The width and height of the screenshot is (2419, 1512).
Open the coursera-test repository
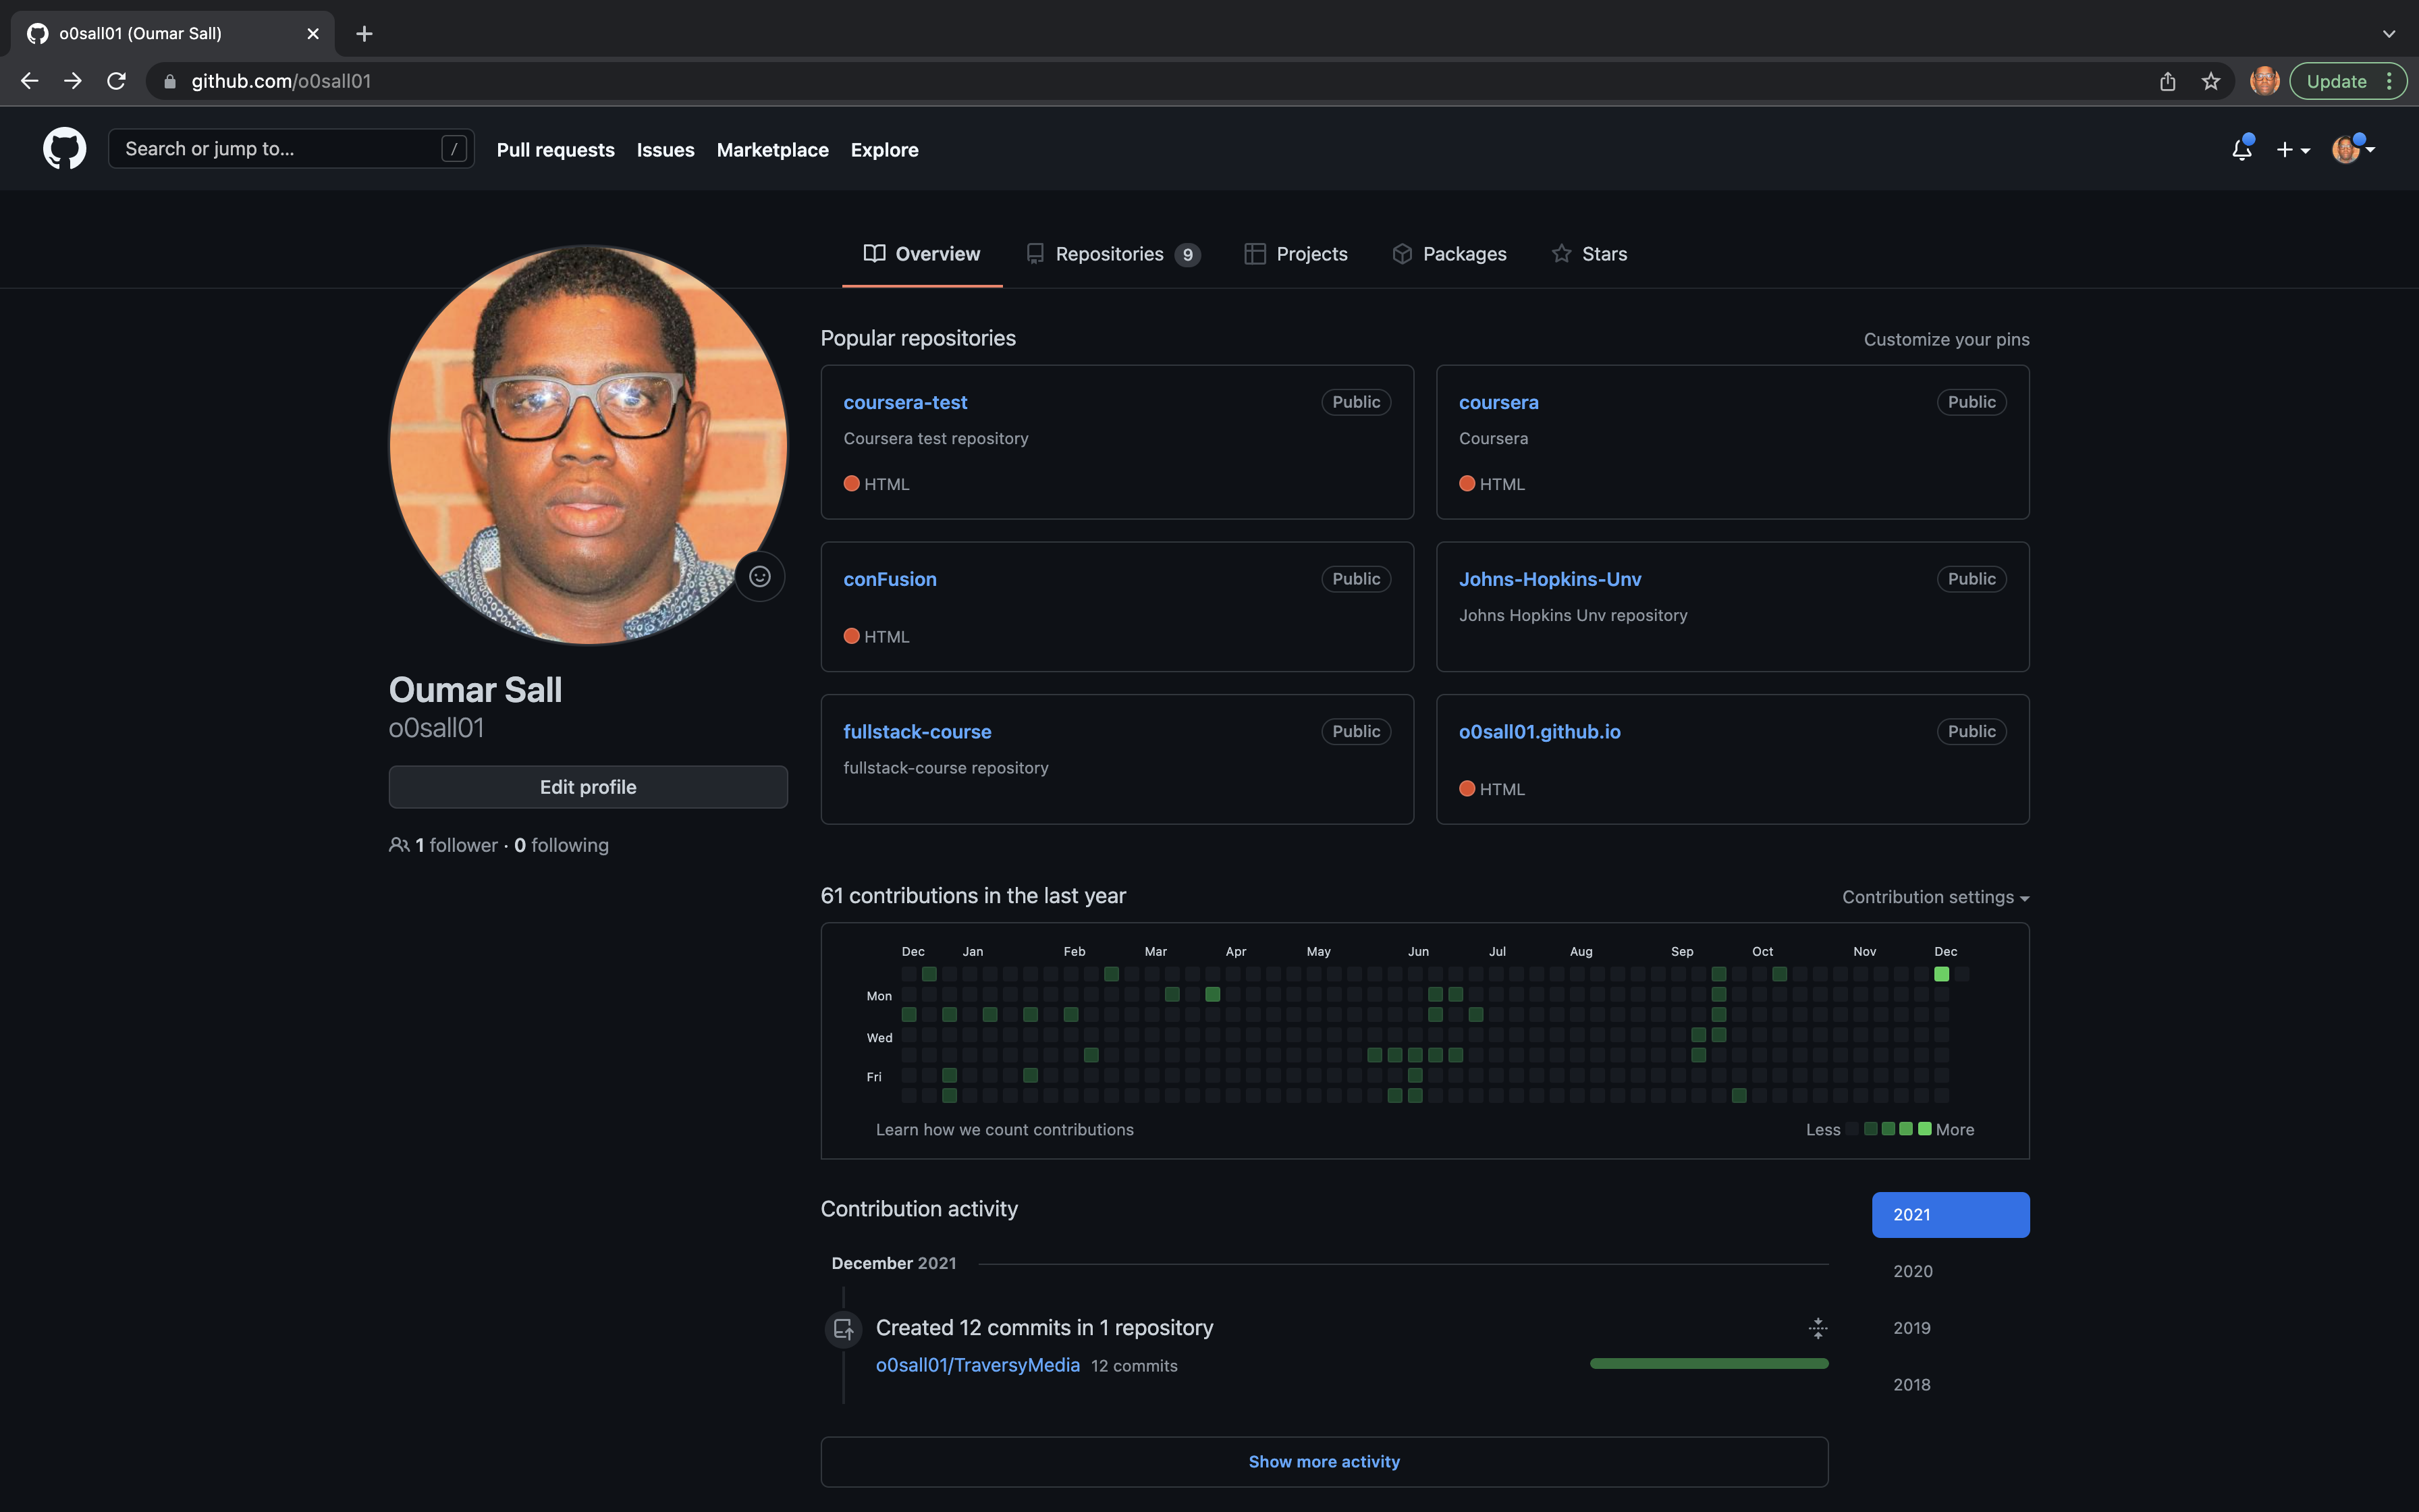[x=904, y=402]
